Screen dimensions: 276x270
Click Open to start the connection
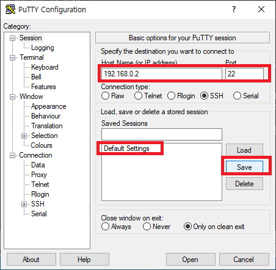click(x=191, y=260)
